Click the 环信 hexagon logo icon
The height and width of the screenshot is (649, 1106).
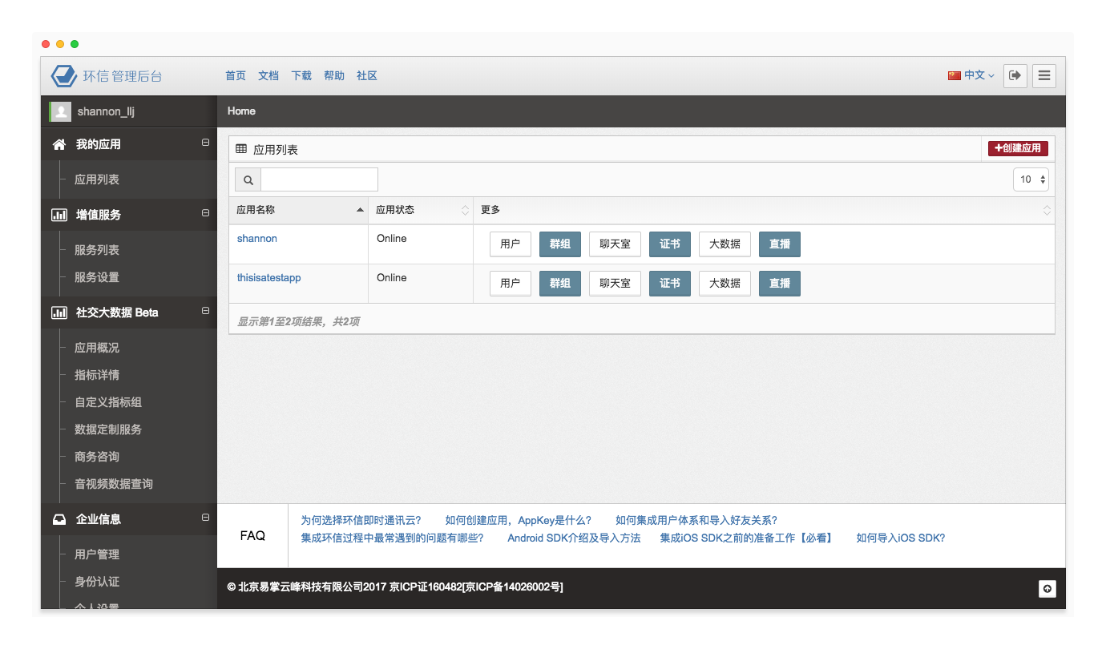tap(64, 76)
